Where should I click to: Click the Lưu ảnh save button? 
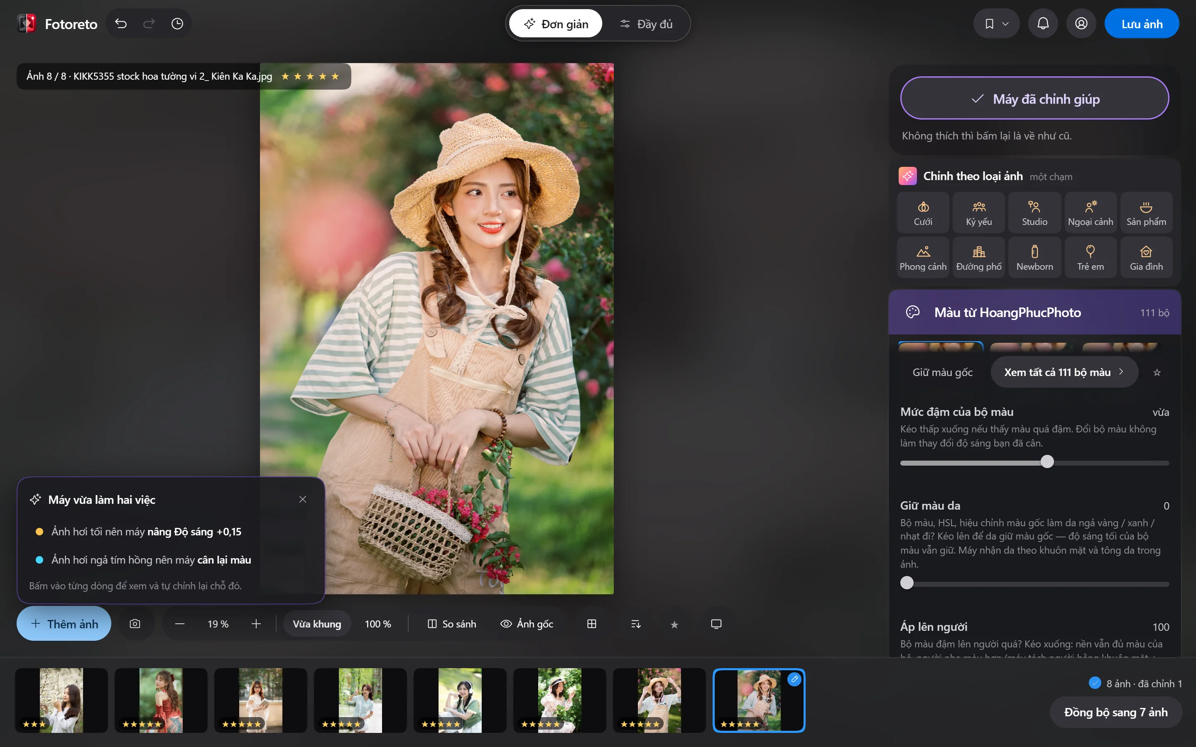coord(1142,24)
